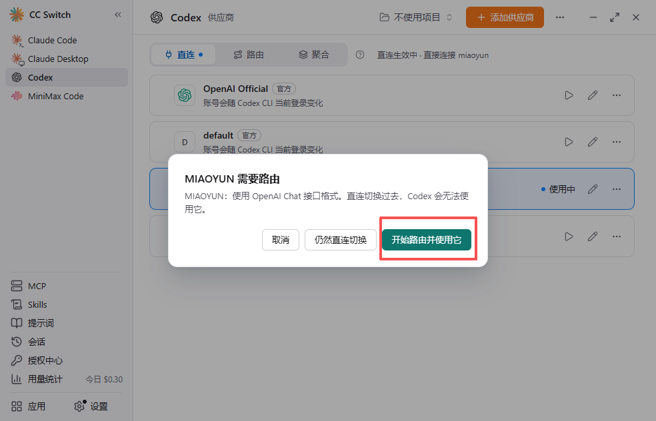Activate the default provider play icon

(x=569, y=142)
